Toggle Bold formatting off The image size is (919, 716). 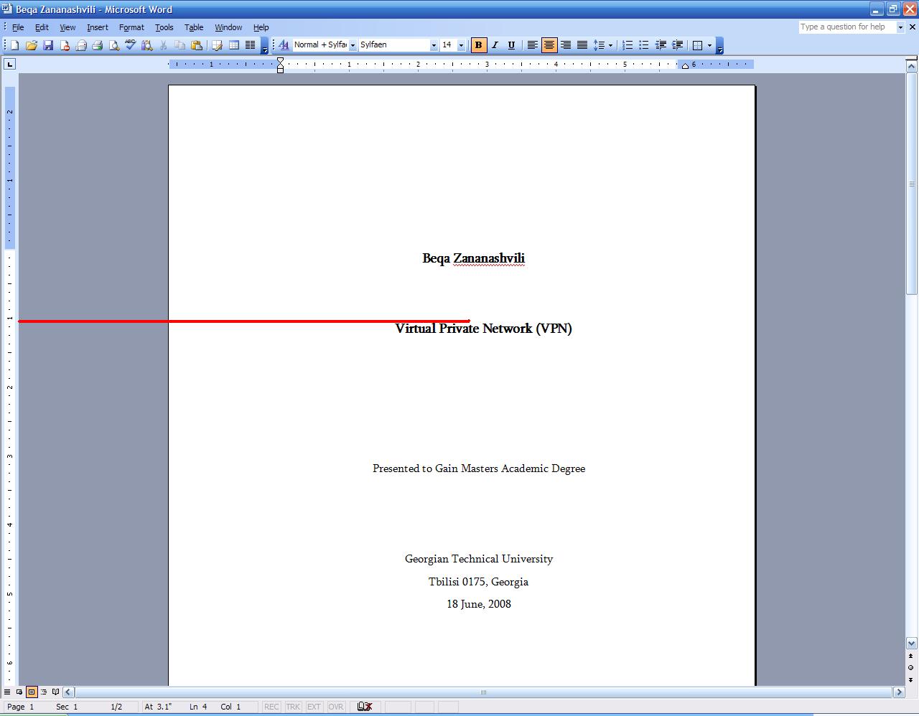478,45
